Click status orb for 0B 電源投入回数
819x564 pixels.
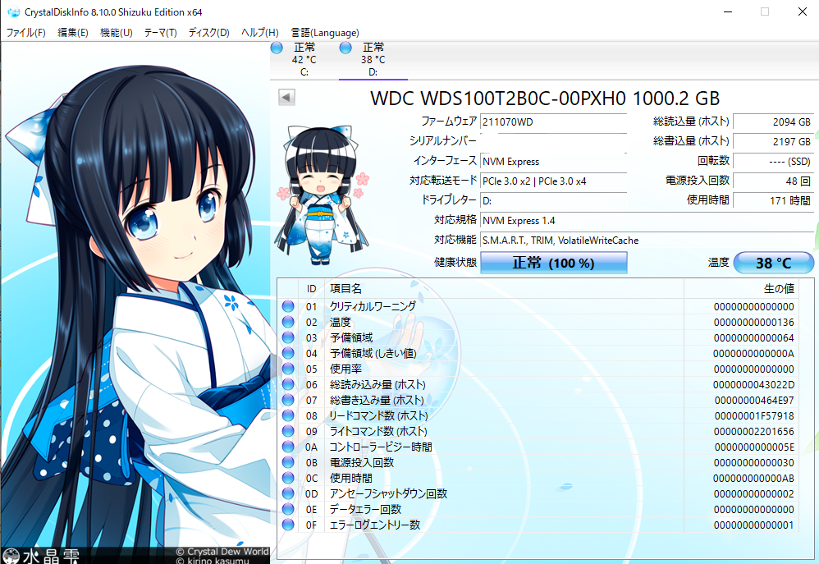pos(288,462)
